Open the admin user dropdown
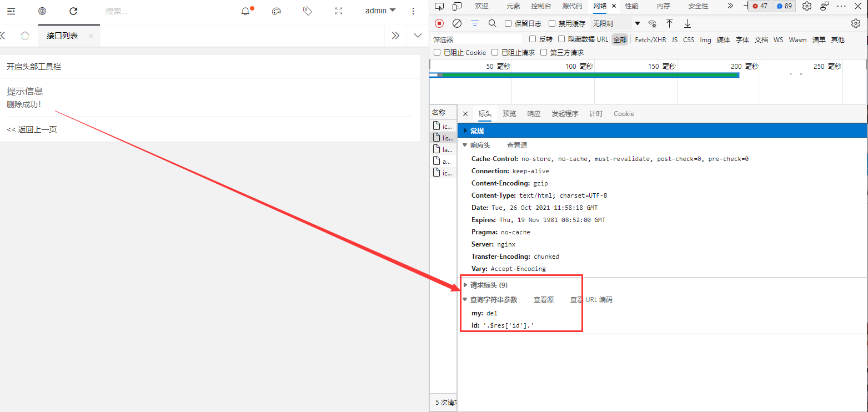Image resolution: width=868 pixels, height=412 pixels. tap(380, 11)
